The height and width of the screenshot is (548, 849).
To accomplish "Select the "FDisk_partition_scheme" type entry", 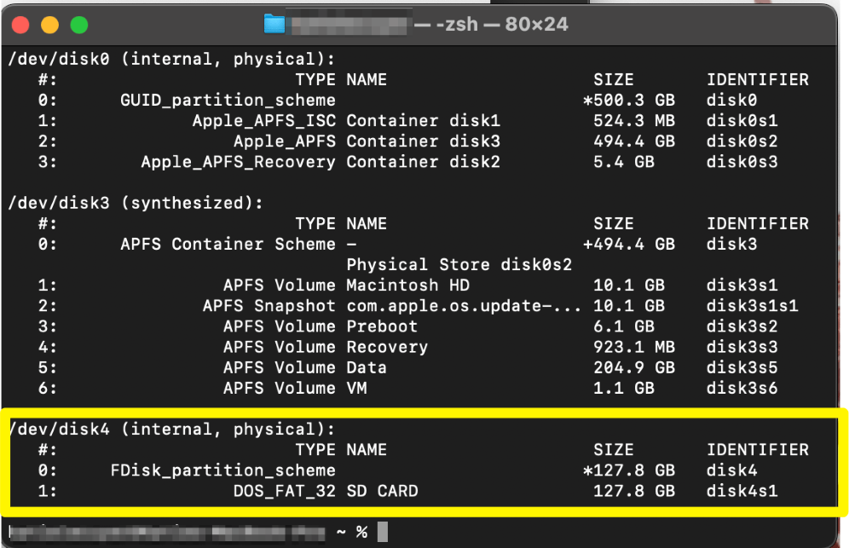I will [223, 470].
